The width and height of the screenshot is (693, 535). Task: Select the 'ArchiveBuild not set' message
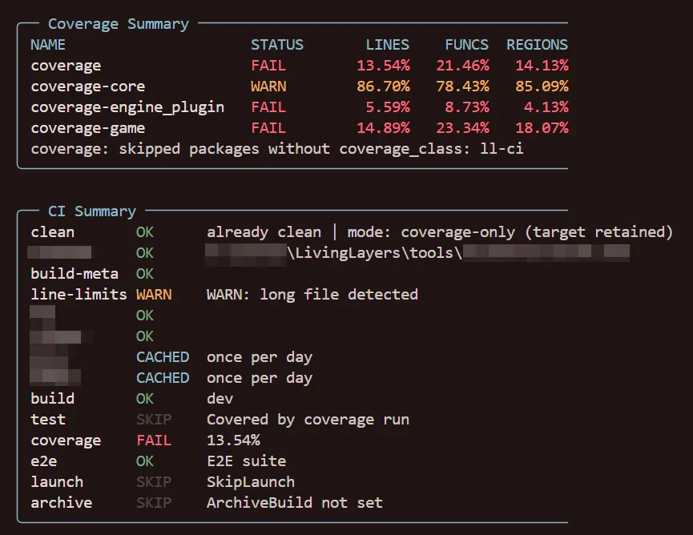click(x=295, y=503)
